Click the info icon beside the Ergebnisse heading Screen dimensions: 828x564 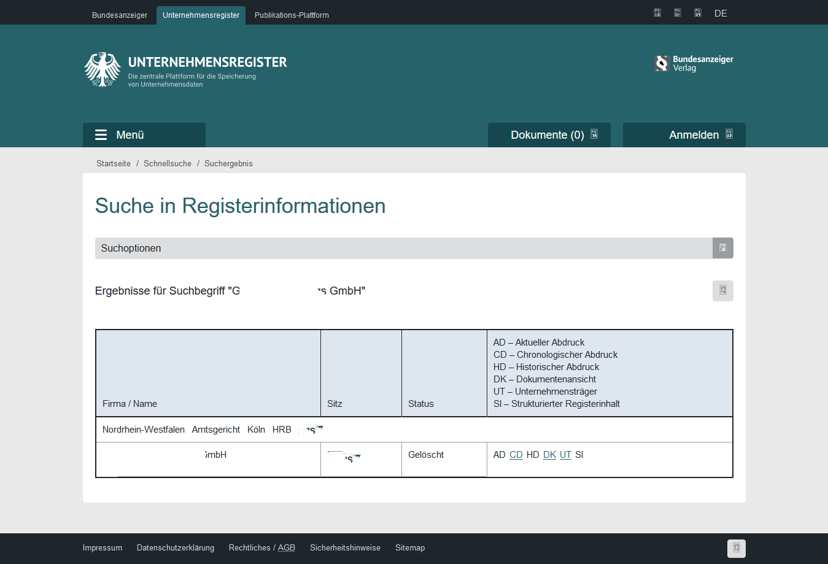coord(722,290)
